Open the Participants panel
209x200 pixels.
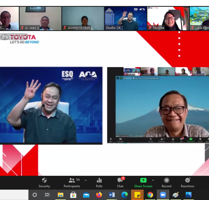[x=72, y=182]
